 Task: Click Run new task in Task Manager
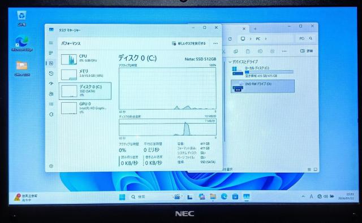188,43
